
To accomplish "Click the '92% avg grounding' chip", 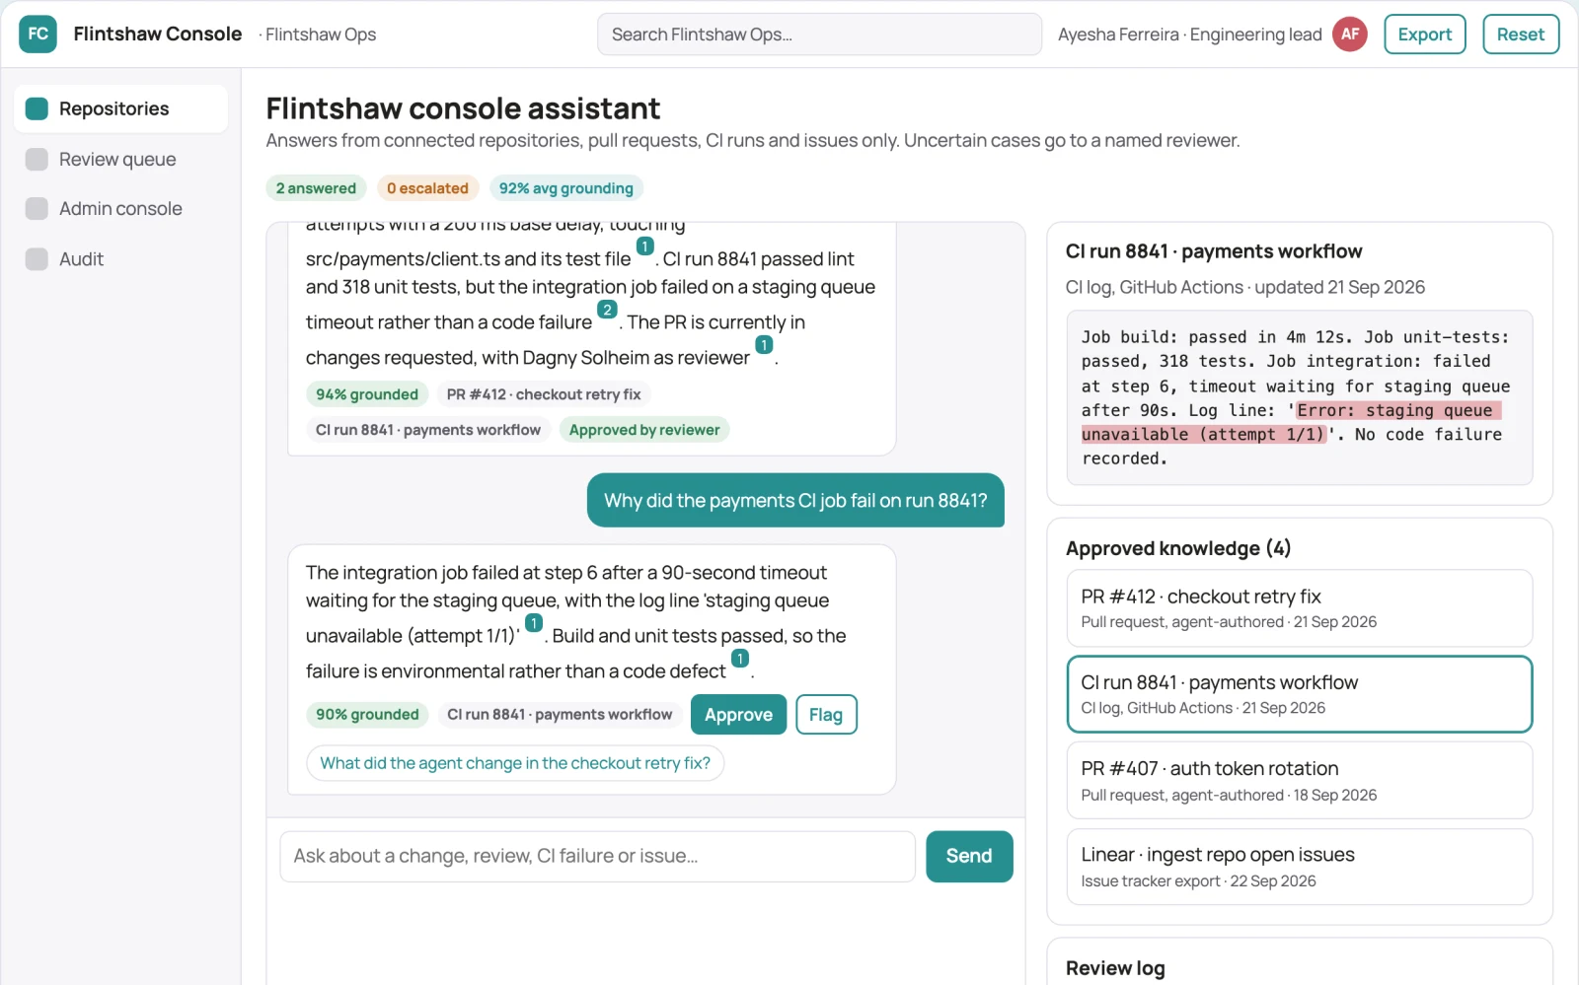I will pyautogui.click(x=565, y=188).
